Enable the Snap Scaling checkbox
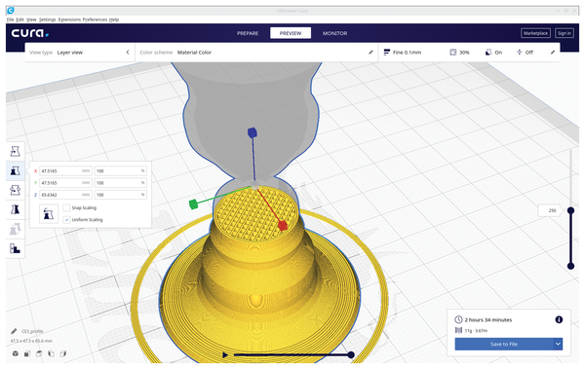Screen dimensions: 585x369 coord(66,207)
